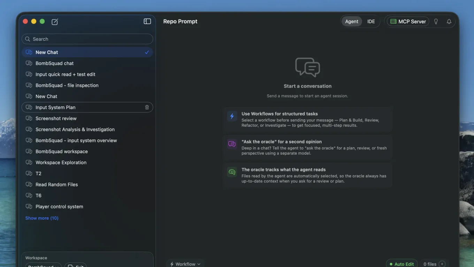
Task: Open the 0 files selector
Action: pyautogui.click(x=434, y=264)
